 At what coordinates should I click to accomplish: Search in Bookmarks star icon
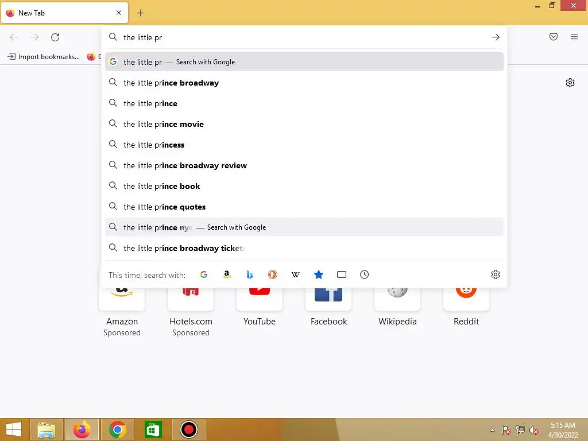[318, 274]
